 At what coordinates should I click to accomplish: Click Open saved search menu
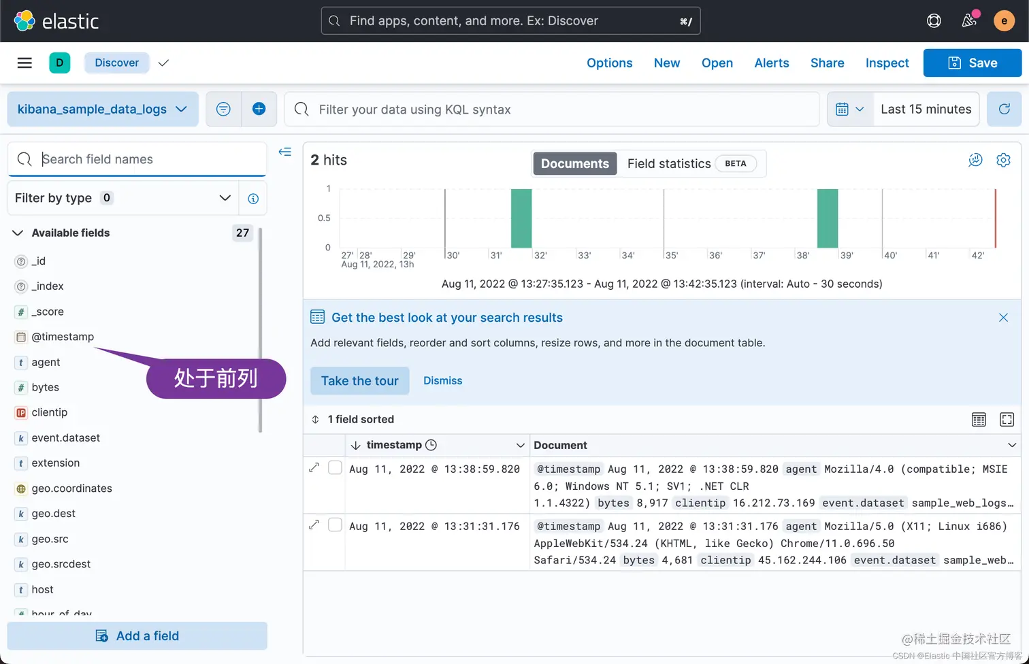tap(717, 63)
